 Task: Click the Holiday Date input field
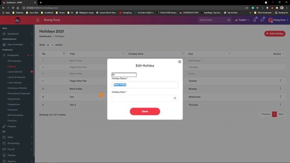click(145, 98)
